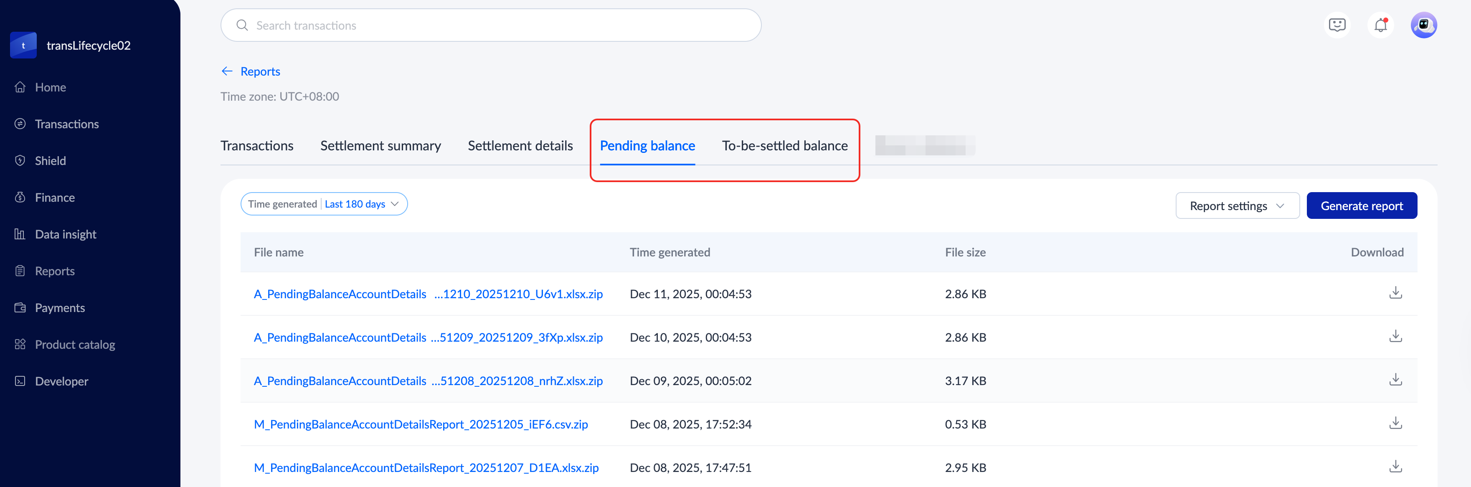Open Product catalog in the sidebar
The width and height of the screenshot is (1471, 487).
point(75,344)
